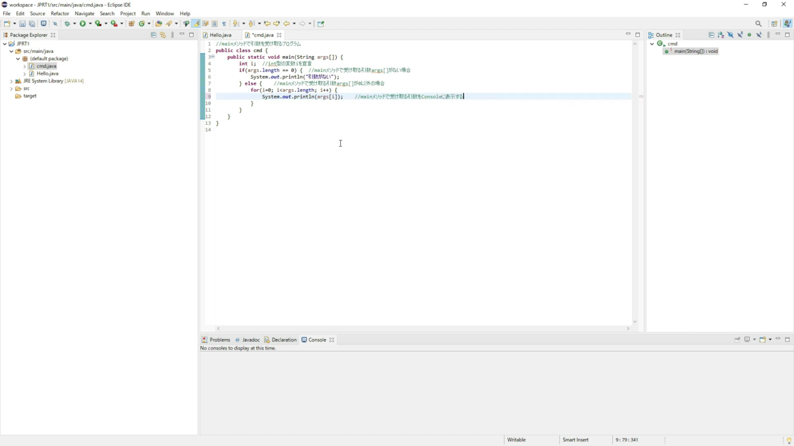Click the New Java Package icon
This screenshot has height=446, width=794.
pyautogui.click(x=132, y=24)
